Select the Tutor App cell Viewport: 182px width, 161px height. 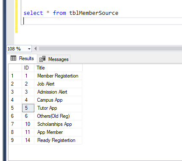point(58,108)
